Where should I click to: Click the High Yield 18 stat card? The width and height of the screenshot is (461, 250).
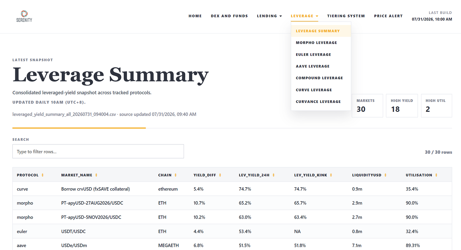(402, 106)
